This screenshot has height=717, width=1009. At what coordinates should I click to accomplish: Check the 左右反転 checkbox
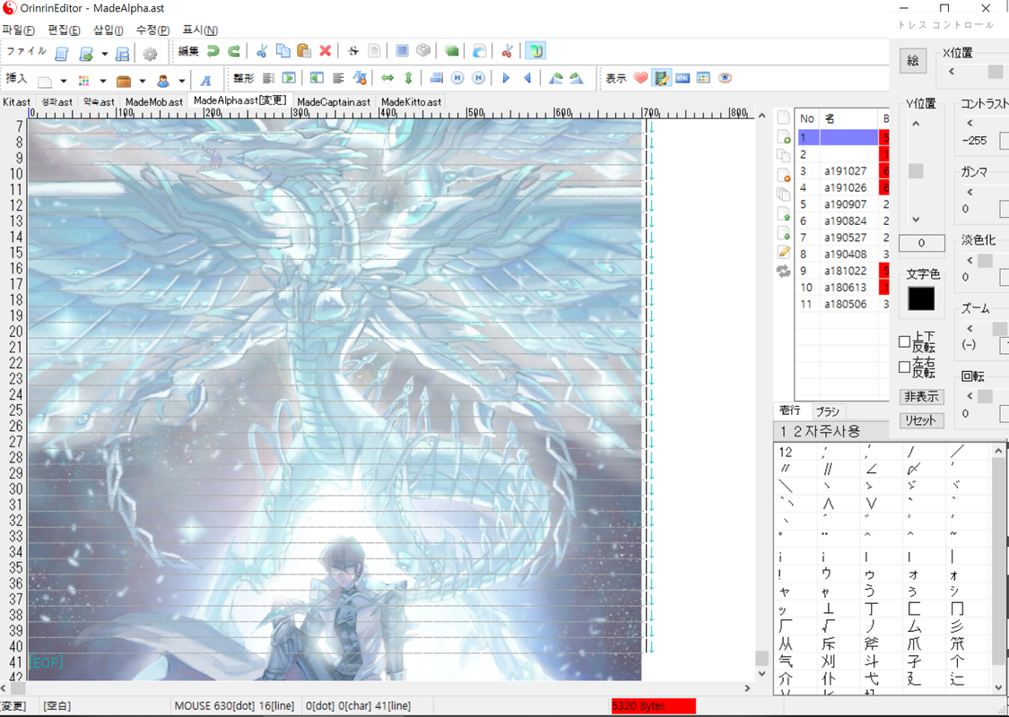tap(904, 367)
